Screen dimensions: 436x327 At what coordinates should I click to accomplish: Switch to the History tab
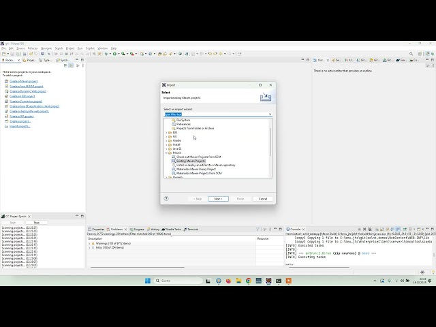click(153, 230)
